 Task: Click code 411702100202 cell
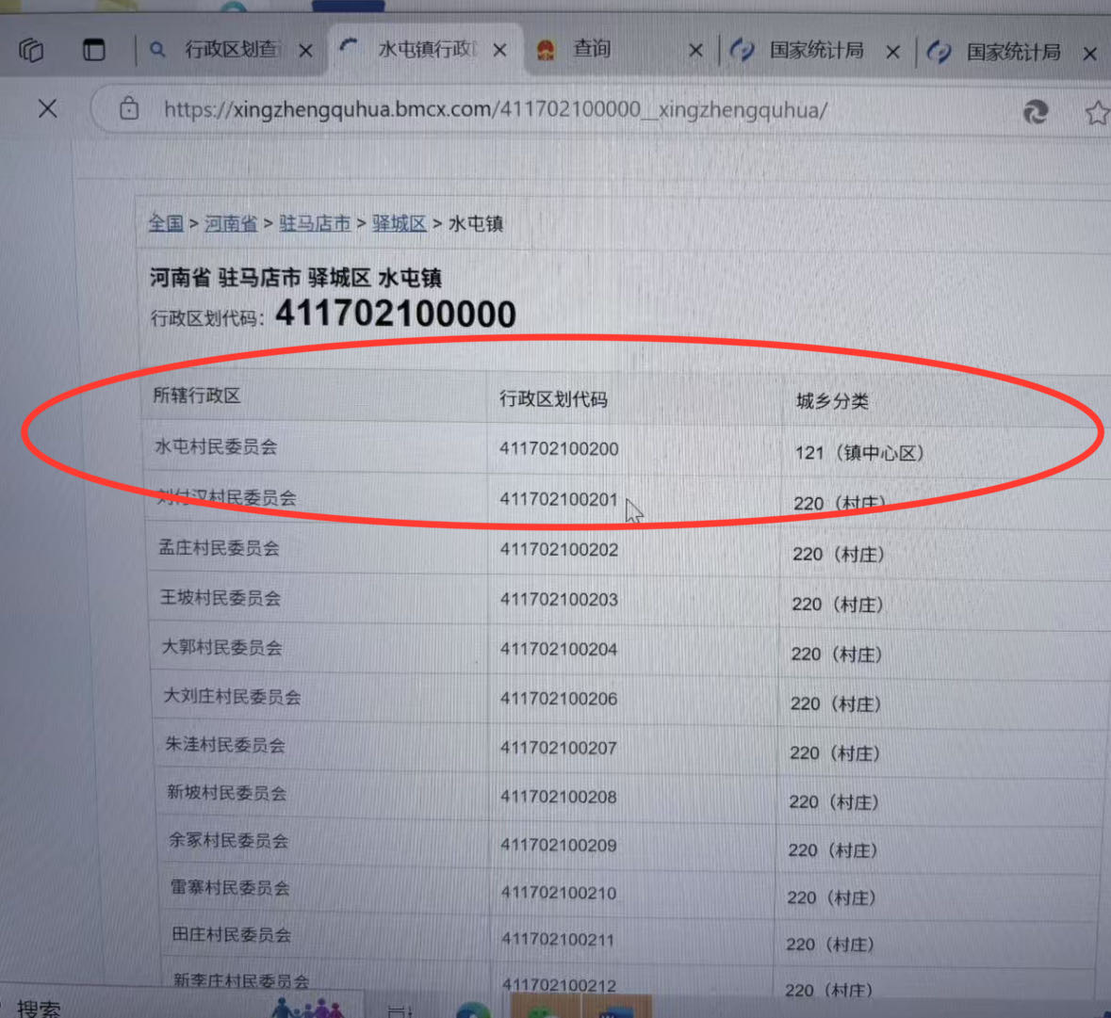click(x=559, y=549)
